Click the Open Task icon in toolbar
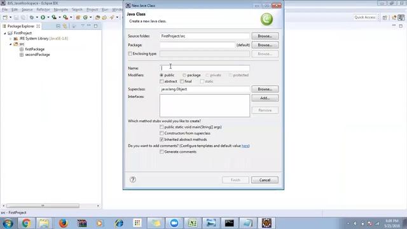The image size is (407, 229). (x=104, y=17)
